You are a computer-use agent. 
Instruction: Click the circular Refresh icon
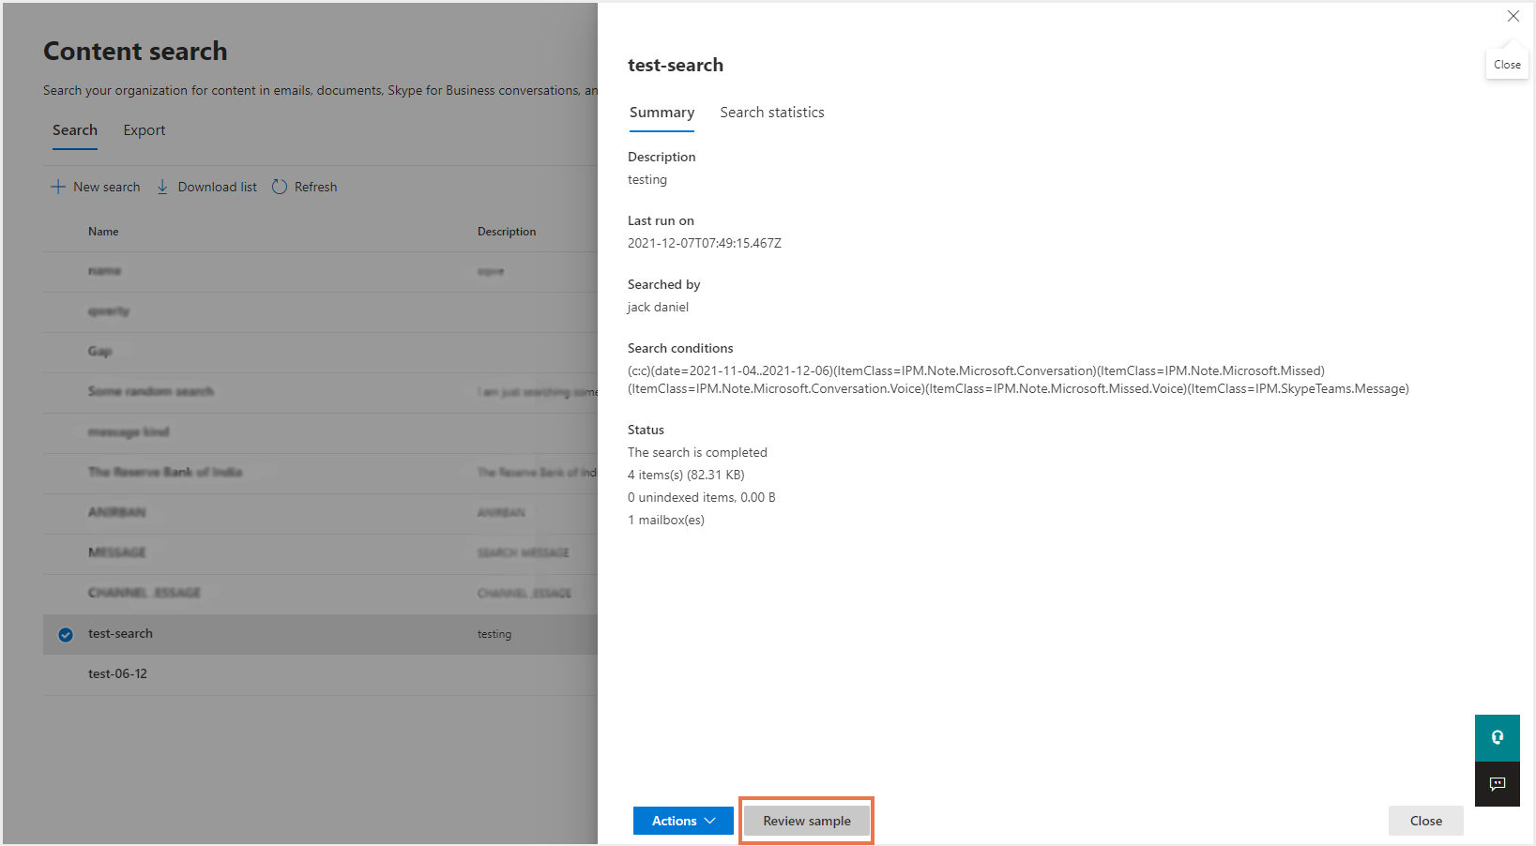(x=280, y=187)
